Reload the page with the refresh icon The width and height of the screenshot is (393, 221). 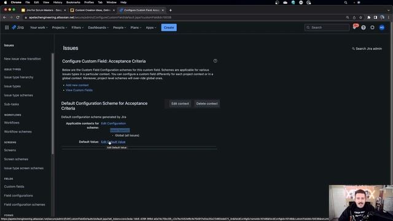[18, 18]
